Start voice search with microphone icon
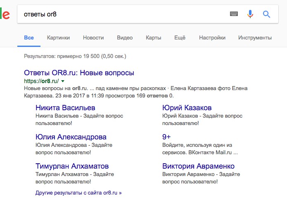The image size is (287, 204). tap(250, 14)
